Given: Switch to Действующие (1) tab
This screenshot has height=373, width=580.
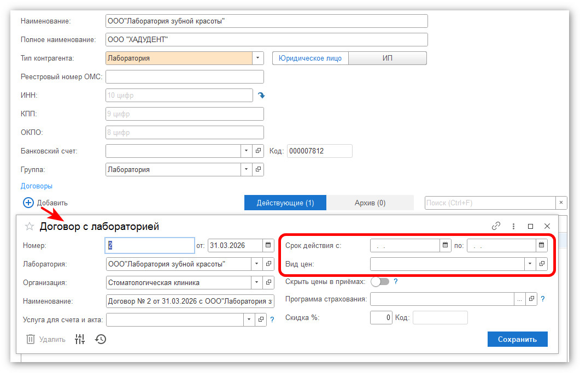Looking at the screenshot, I should (285, 203).
